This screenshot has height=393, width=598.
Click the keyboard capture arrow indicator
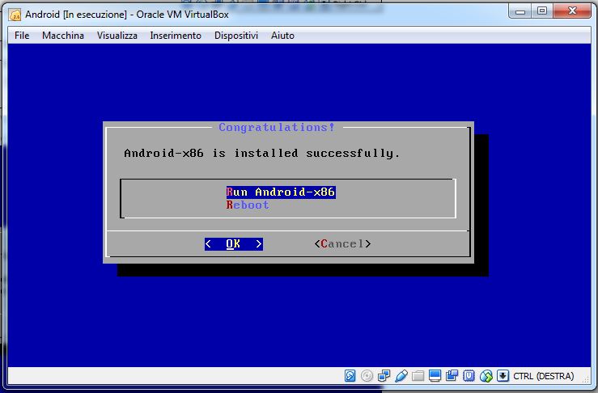coord(503,376)
